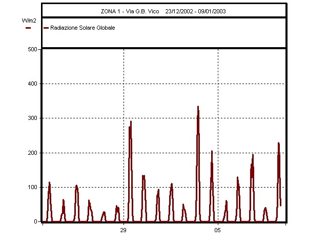
Task: Click the dark red swatch beside Radiazione Solare Globale
Action: [46, 28]
